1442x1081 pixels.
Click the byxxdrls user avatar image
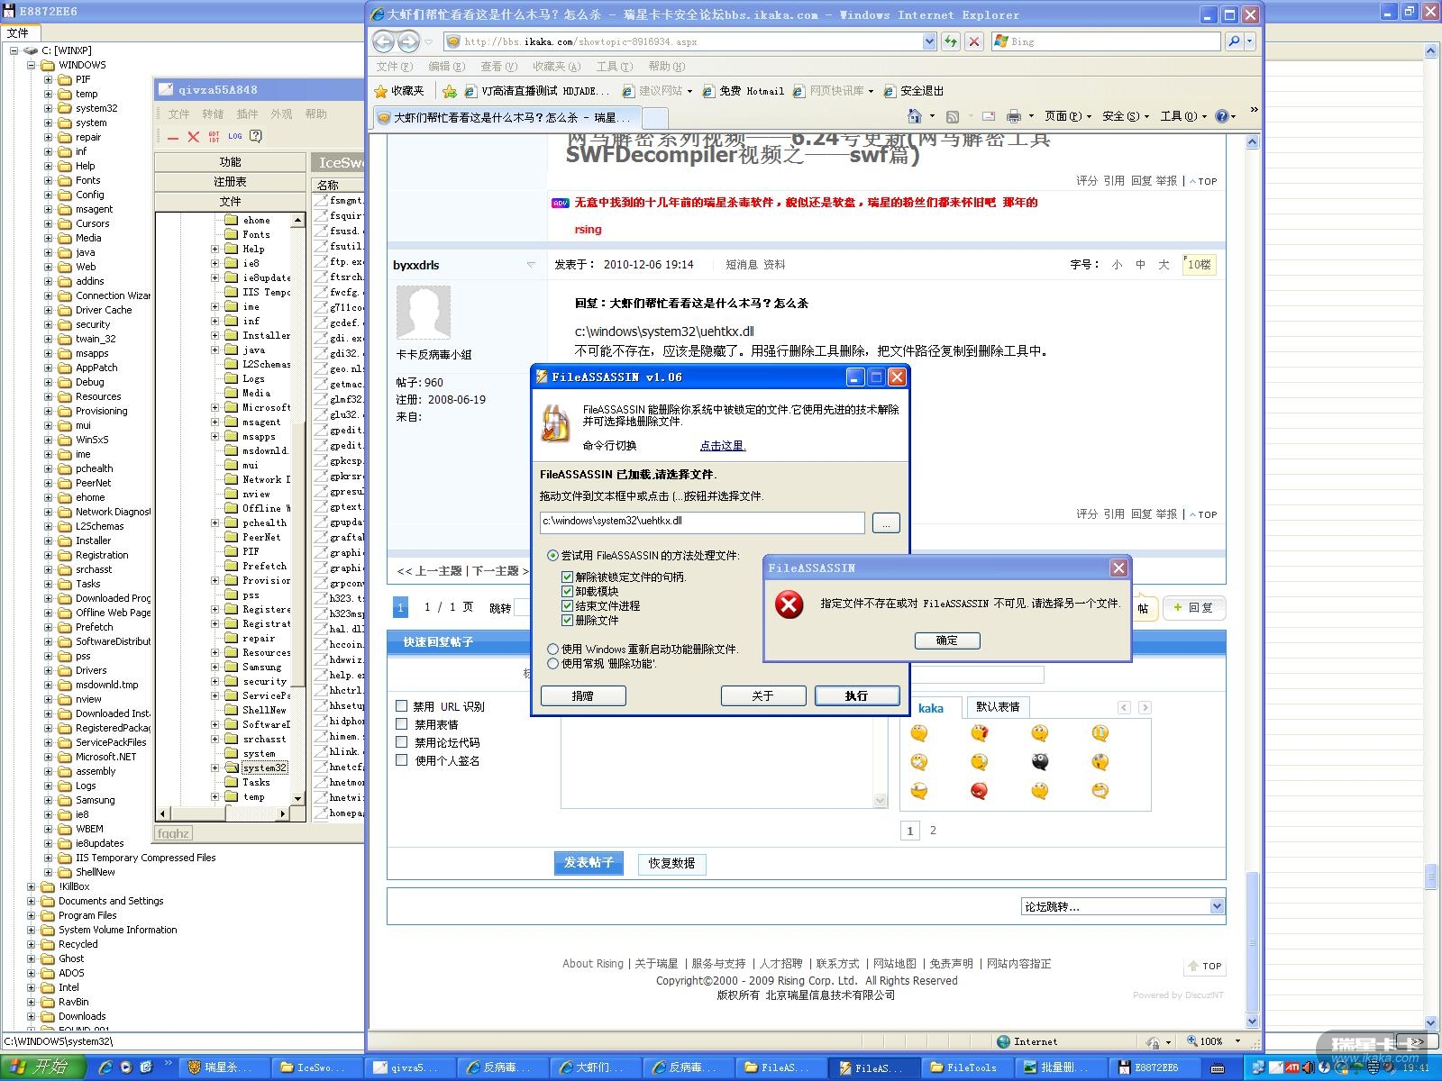click(x=424, y=313)
